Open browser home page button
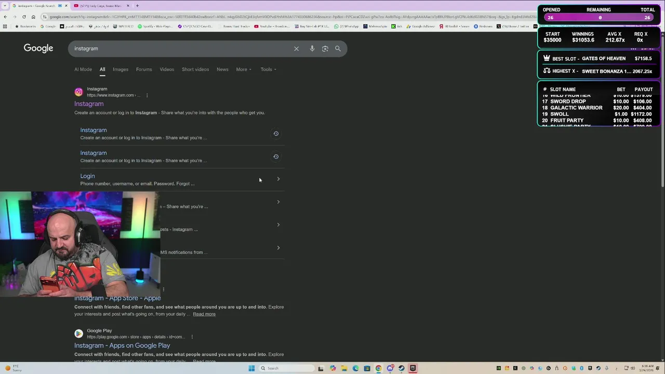 coord(33,17)
